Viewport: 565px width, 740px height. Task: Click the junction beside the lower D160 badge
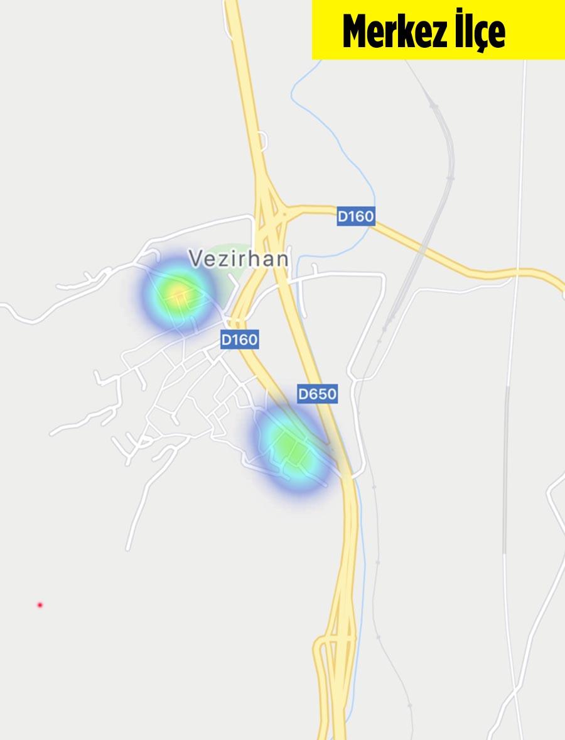click(234, 324)
